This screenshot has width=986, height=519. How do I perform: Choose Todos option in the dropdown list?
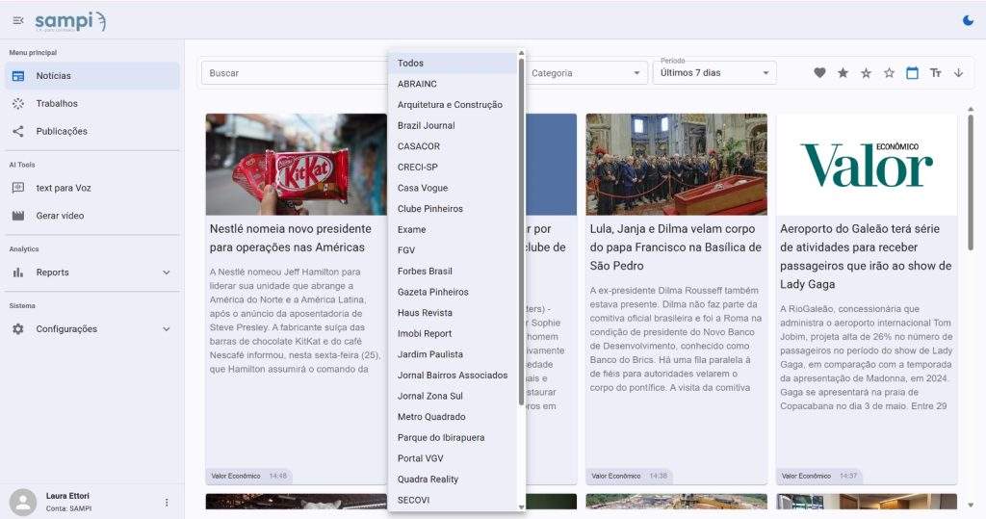410,64
